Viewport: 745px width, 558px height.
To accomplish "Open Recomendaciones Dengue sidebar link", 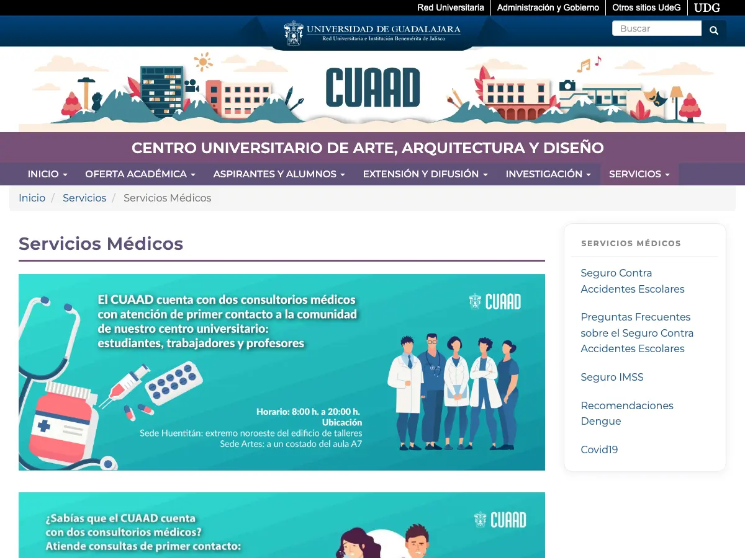I will (627, 413).
